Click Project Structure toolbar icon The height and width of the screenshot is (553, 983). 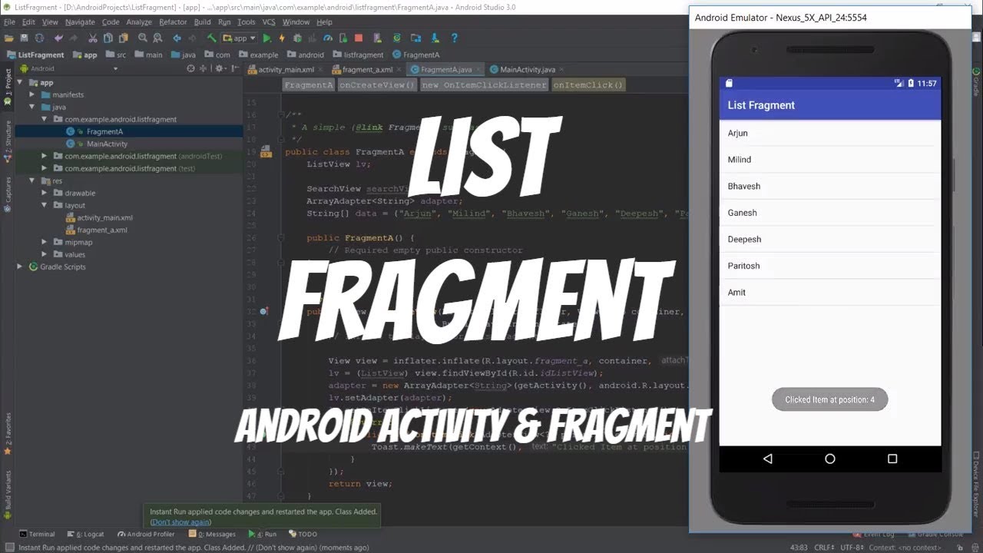(x=415, y=38)
